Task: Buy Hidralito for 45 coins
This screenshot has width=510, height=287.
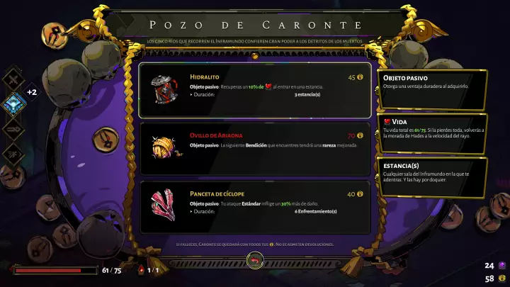Action: point(255,91)
